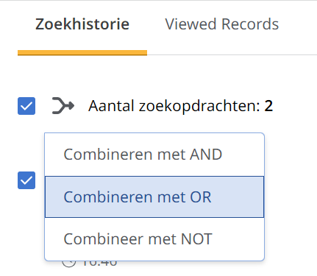Click the gray divider line under Viewed Records

point(232,54)
